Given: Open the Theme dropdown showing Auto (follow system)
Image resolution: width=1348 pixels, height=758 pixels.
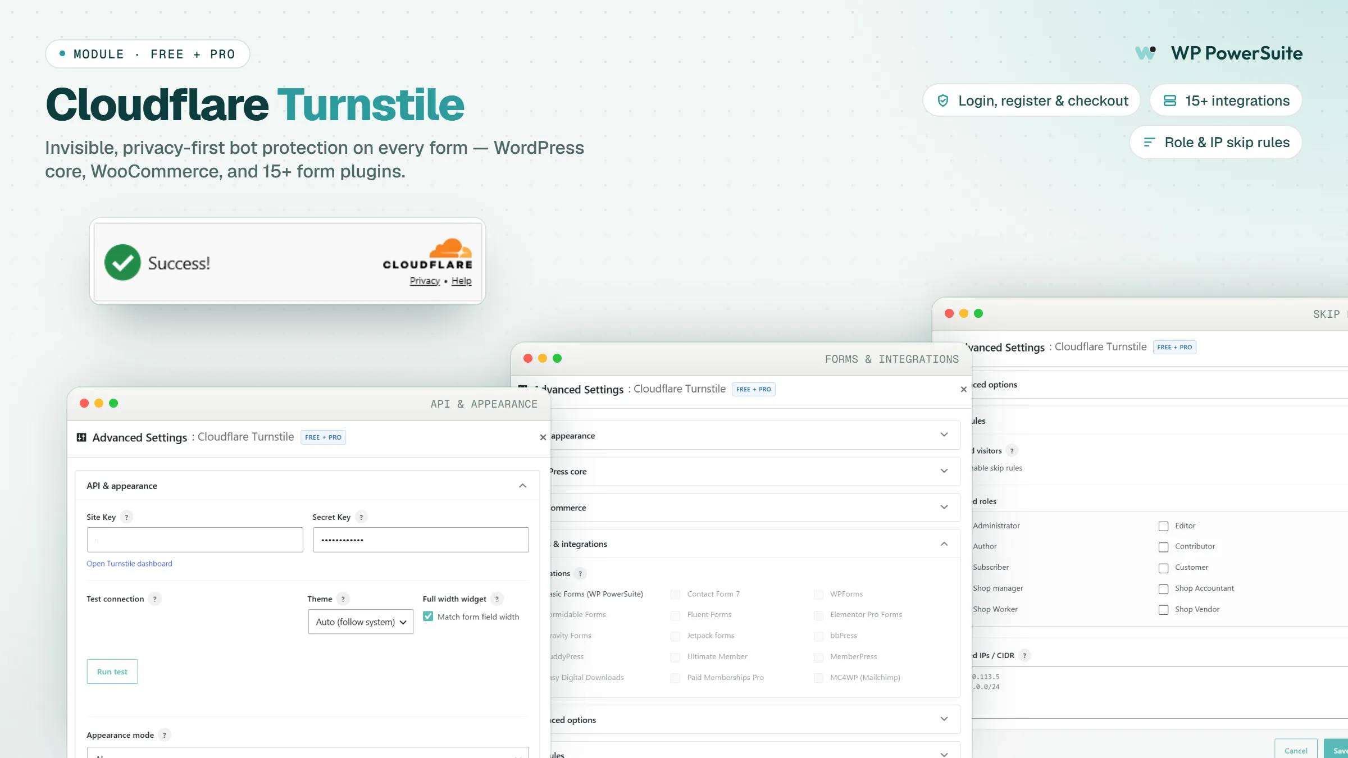Looking at the screenshot, I should [361, 622].
